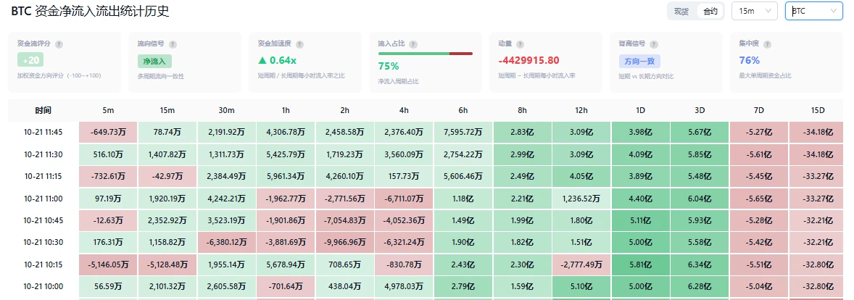Screen dimensions: 854x300
Task: Switch to 现货 market toggle
Action: 681,11
